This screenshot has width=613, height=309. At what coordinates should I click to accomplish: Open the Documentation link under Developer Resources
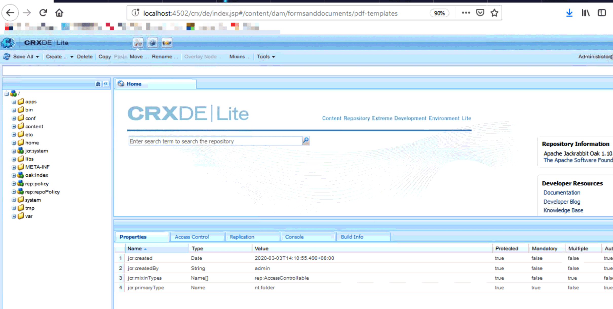point(562,192)
